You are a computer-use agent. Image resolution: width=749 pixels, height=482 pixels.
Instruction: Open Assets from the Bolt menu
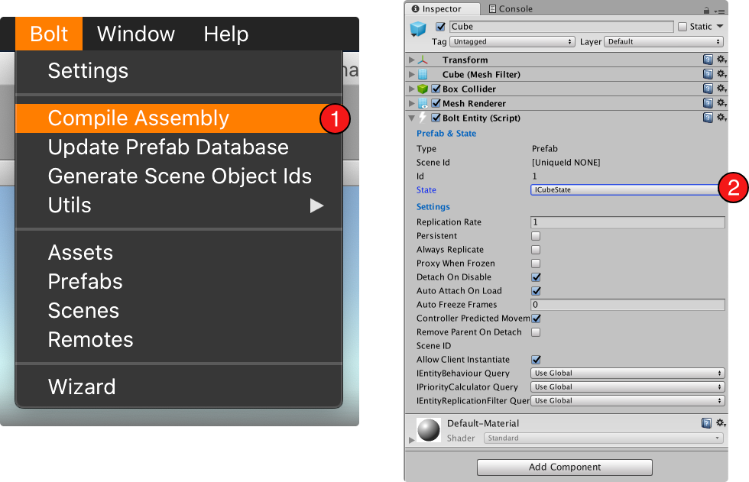pyautogui.click(x=179, y=252)
